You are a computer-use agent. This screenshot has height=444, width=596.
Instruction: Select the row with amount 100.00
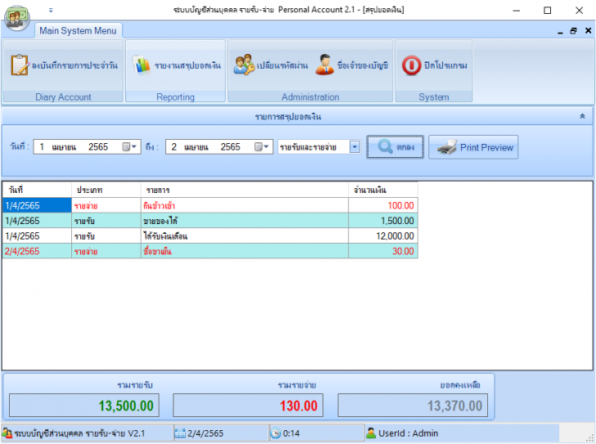pyautogui.click(x=210, y=205)
